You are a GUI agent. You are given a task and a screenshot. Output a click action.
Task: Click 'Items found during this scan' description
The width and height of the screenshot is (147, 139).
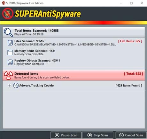pyautogui.click(x=42, y=77)
